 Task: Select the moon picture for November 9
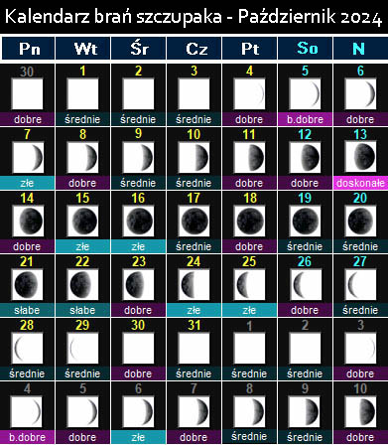coord(305,411)
